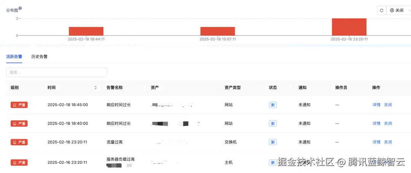Click the 2025-02-18 18:45:00 time cell

[x=68, y=105]
